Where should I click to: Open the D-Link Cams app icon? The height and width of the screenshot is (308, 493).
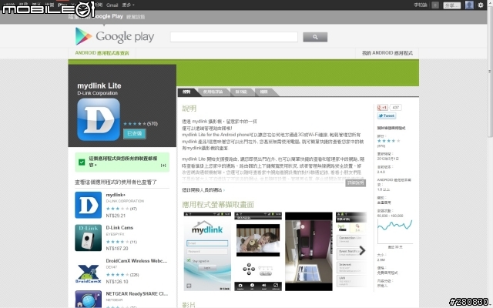88,238
